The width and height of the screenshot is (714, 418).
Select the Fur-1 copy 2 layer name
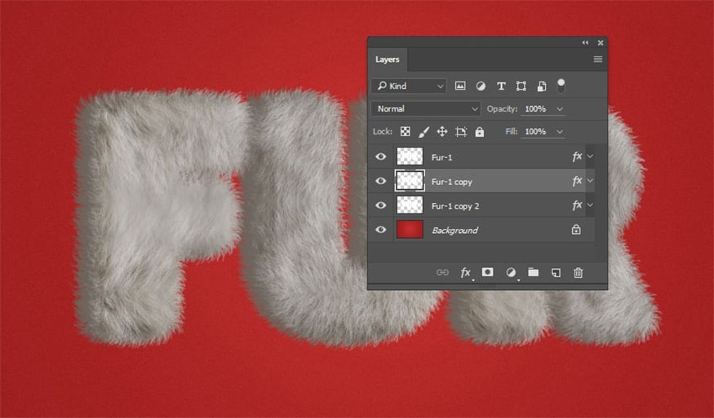click(455, 206)
